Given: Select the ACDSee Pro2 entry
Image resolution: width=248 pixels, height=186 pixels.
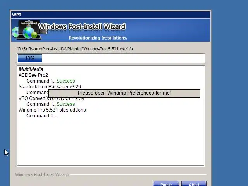Looking at the screenshot, I should click(x=33, y=75).
